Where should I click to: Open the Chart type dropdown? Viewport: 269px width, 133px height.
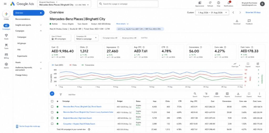click(236, 65)
